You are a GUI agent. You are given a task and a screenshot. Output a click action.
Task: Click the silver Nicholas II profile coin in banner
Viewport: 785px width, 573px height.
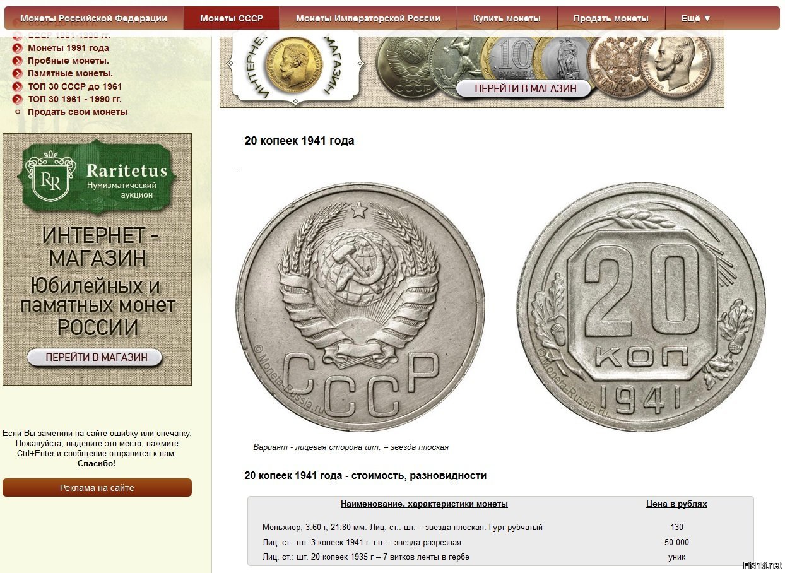click(x=668, y=66)
